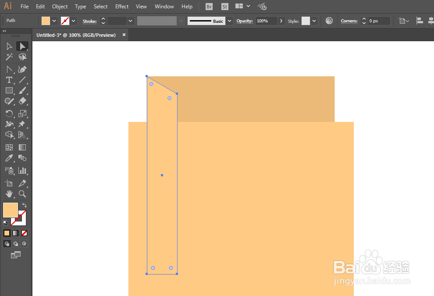Set paint mode to Color
434x296 pixels.
7,233
